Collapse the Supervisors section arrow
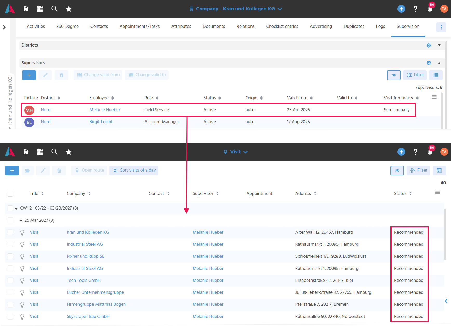Image resolution: width=451 pixels, height=326 pixels. click(439, 63)
